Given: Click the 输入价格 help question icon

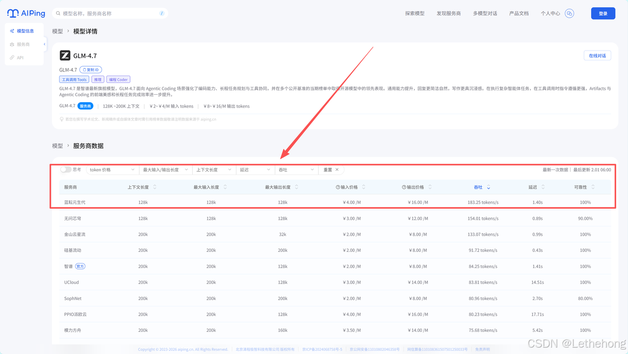Looking at the screenshot, I should [338, 187].
